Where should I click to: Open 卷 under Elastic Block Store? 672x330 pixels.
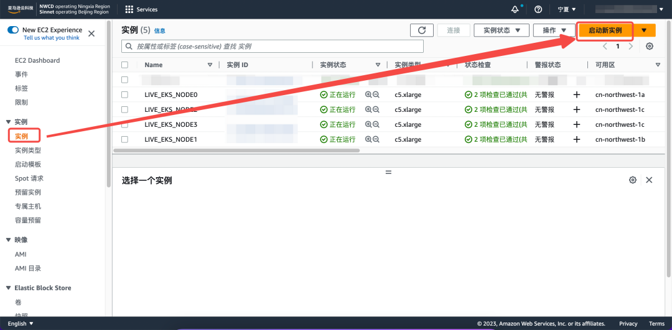18,302
